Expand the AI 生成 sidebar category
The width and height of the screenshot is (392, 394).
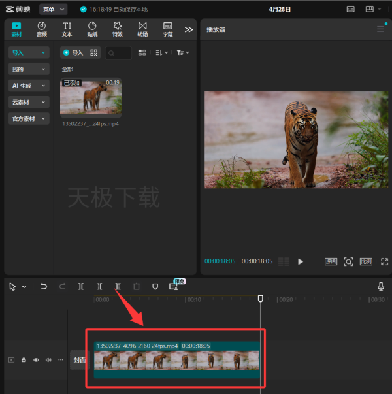coord(29,86)
